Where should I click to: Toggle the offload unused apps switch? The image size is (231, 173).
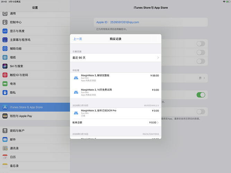coord(201,112)
